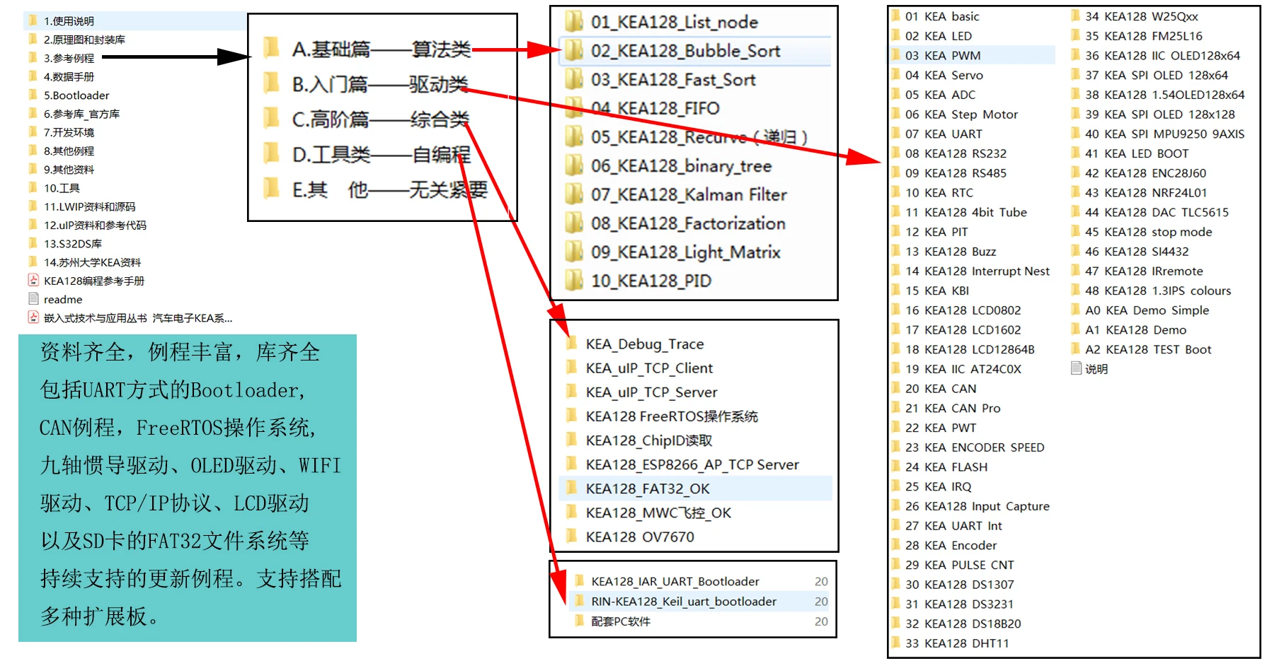This screenshot has height=668, width=1284.
Task: Click the 说明 text file icon
Action: [1076, 368]
